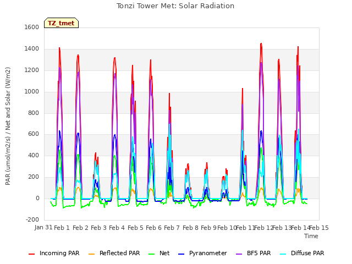Click the Jan 31 x-axis date label
Image resolution: width=352 pixels, height=264 pixels.
43,228
